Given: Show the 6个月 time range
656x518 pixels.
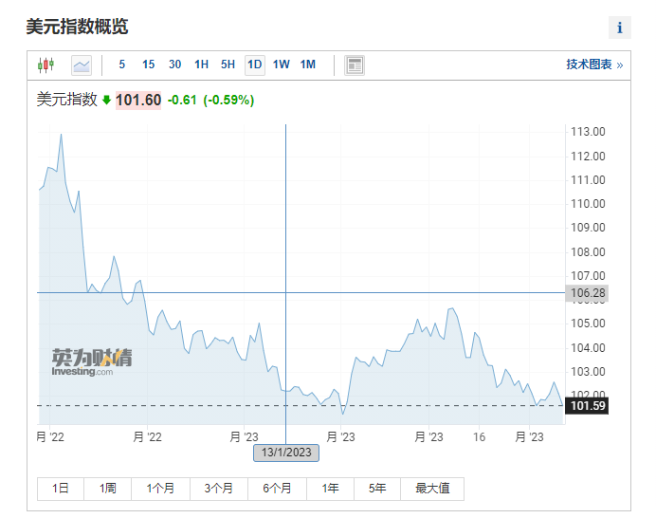Looking at the screenshot, I should click(277, 489).
